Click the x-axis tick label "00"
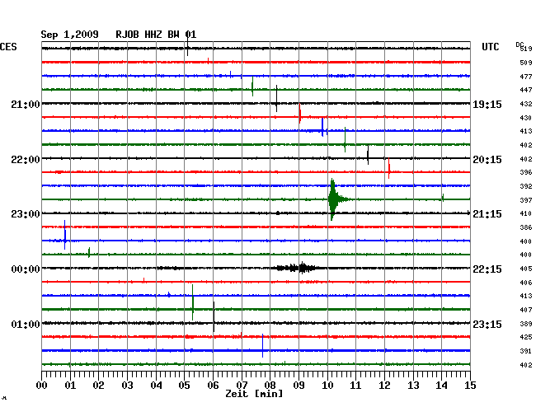536x407 pixels. (42, 386)
